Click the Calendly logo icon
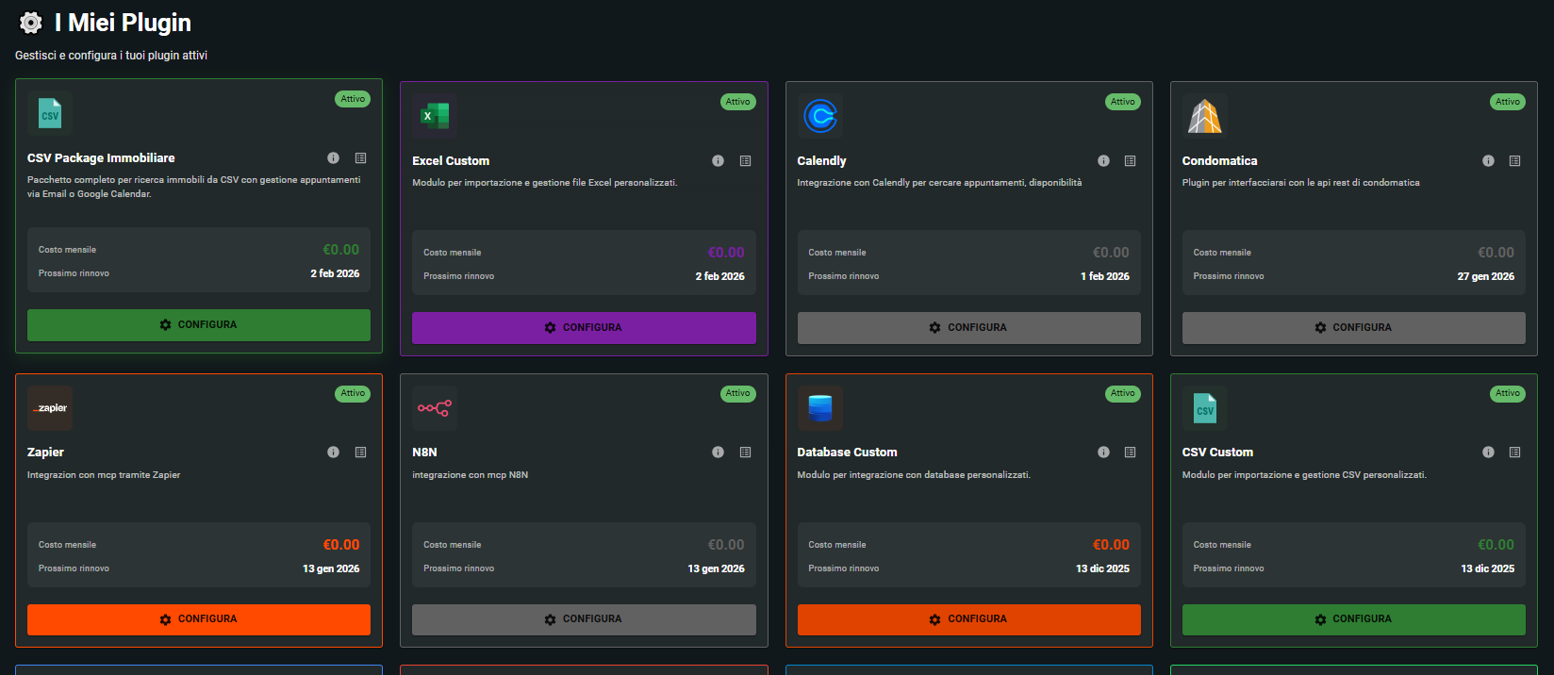This screenshot has width=1554, height=675. coord(820,117)
